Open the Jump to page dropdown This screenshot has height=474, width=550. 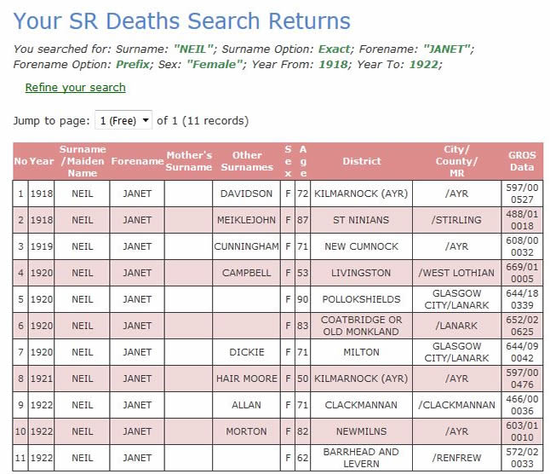[123, 121]
